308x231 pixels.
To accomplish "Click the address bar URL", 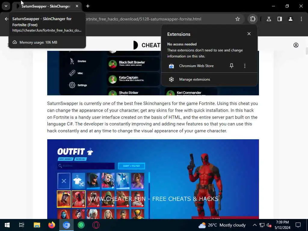I will [143, 19].
